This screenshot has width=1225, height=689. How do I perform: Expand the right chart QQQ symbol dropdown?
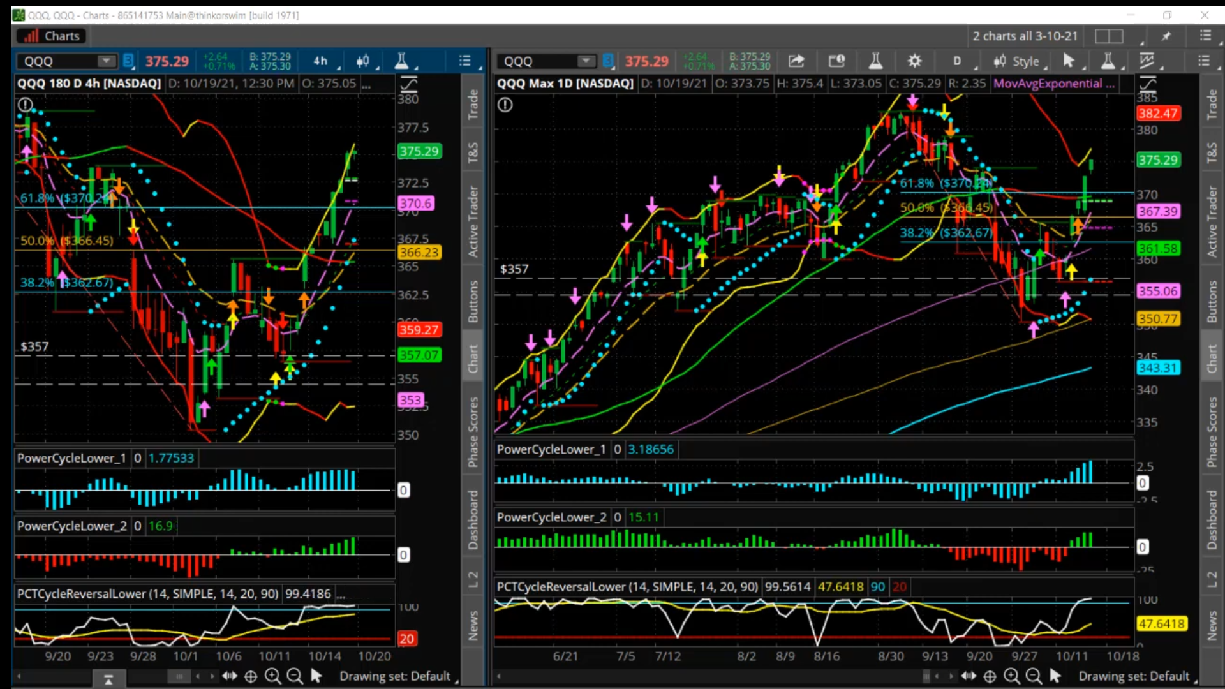(586, 61)
